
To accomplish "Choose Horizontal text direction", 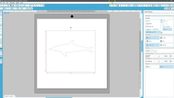I will pos(153,45).
